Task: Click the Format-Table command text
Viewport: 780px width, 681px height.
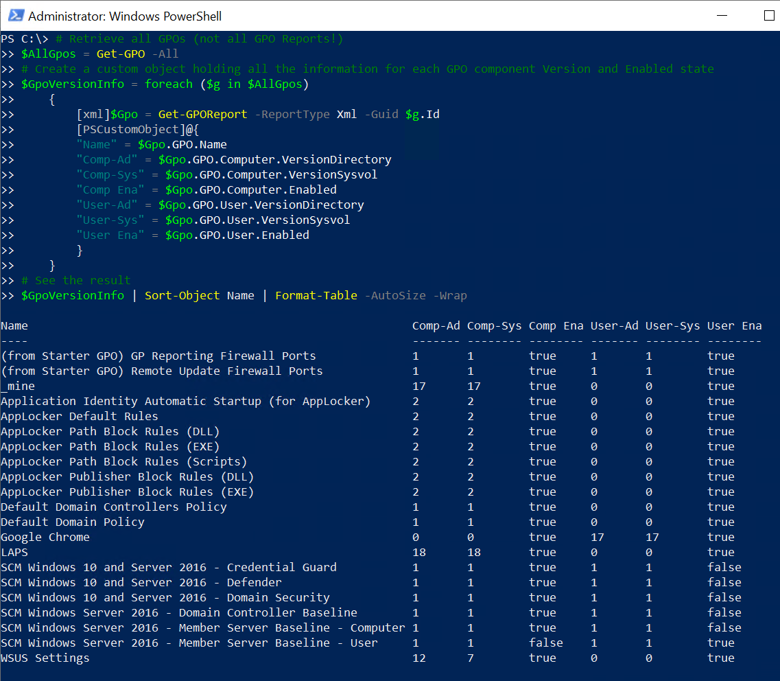Action: [316, 295]
